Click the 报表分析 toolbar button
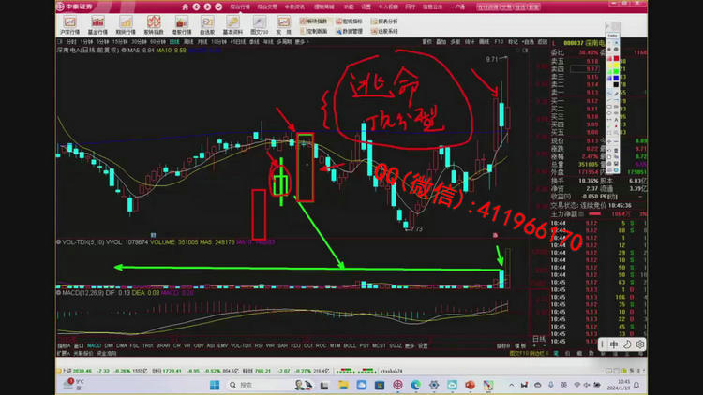Viewport: 703px width, 395px height. click(384, 21)
